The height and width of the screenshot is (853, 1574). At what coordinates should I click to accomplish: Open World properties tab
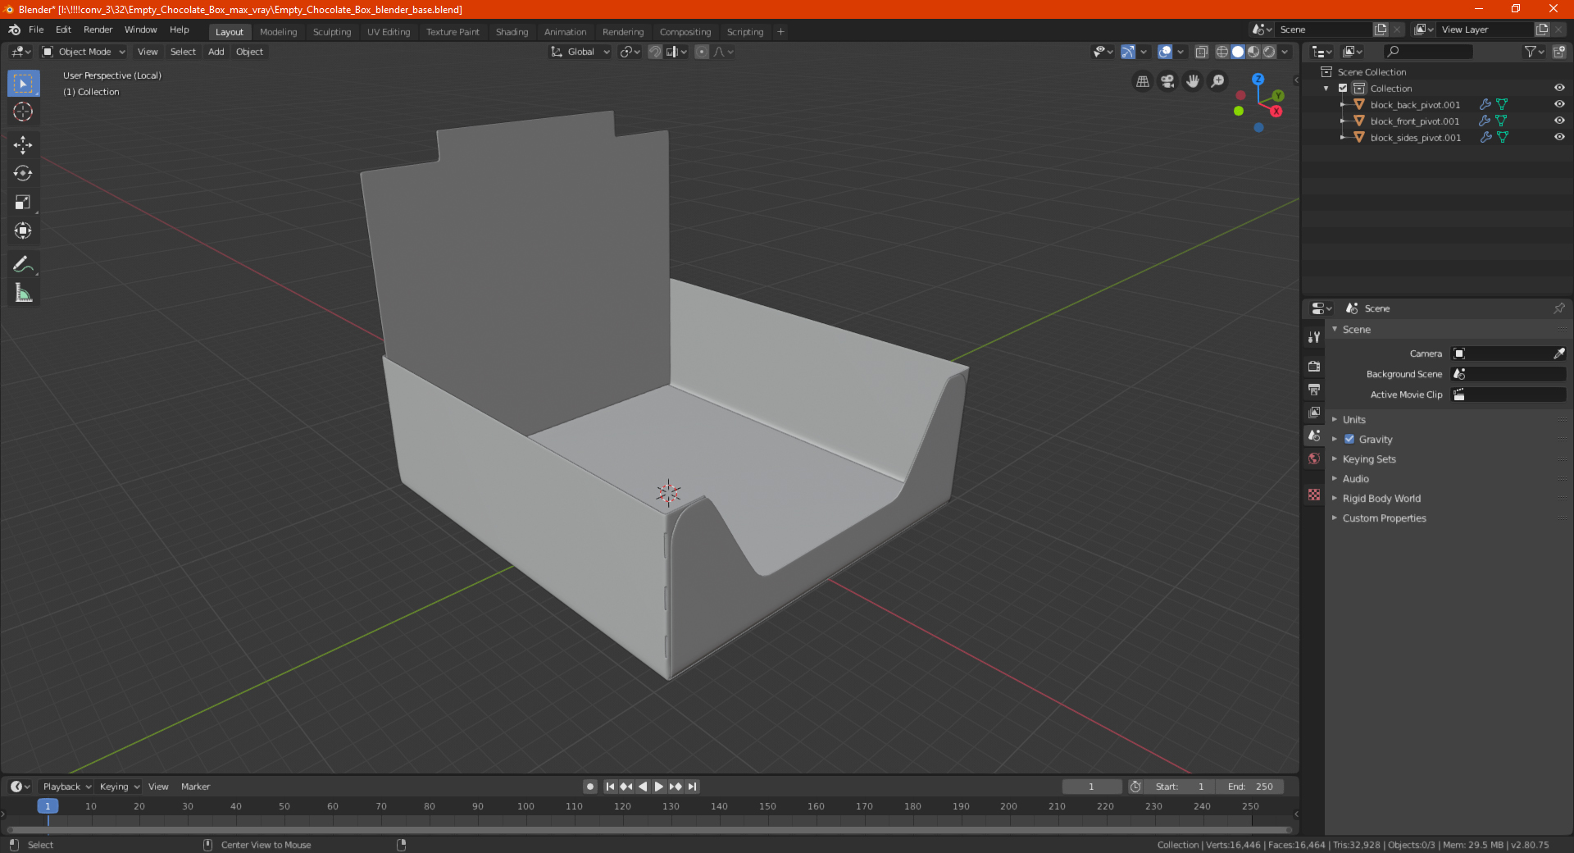[x=1314, y=458]
